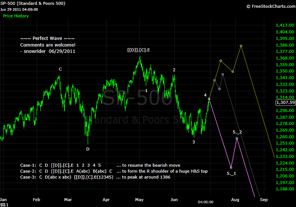Click the '[[D]].[C].E' label above the May peak

[x=138, y=50]
